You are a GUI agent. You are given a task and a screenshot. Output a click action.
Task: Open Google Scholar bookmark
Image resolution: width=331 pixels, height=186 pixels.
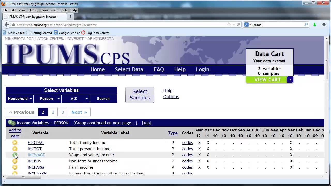pyautogui.click(x=67, y=33)
